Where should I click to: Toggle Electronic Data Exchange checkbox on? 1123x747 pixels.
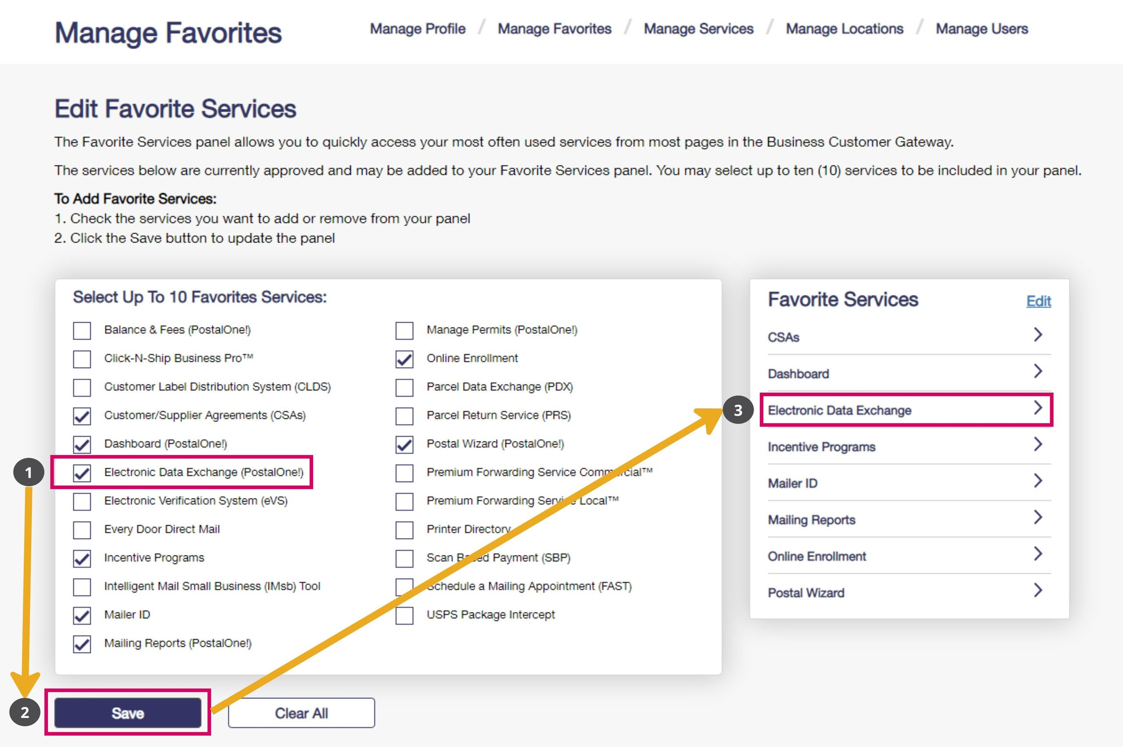coord(83,472)
